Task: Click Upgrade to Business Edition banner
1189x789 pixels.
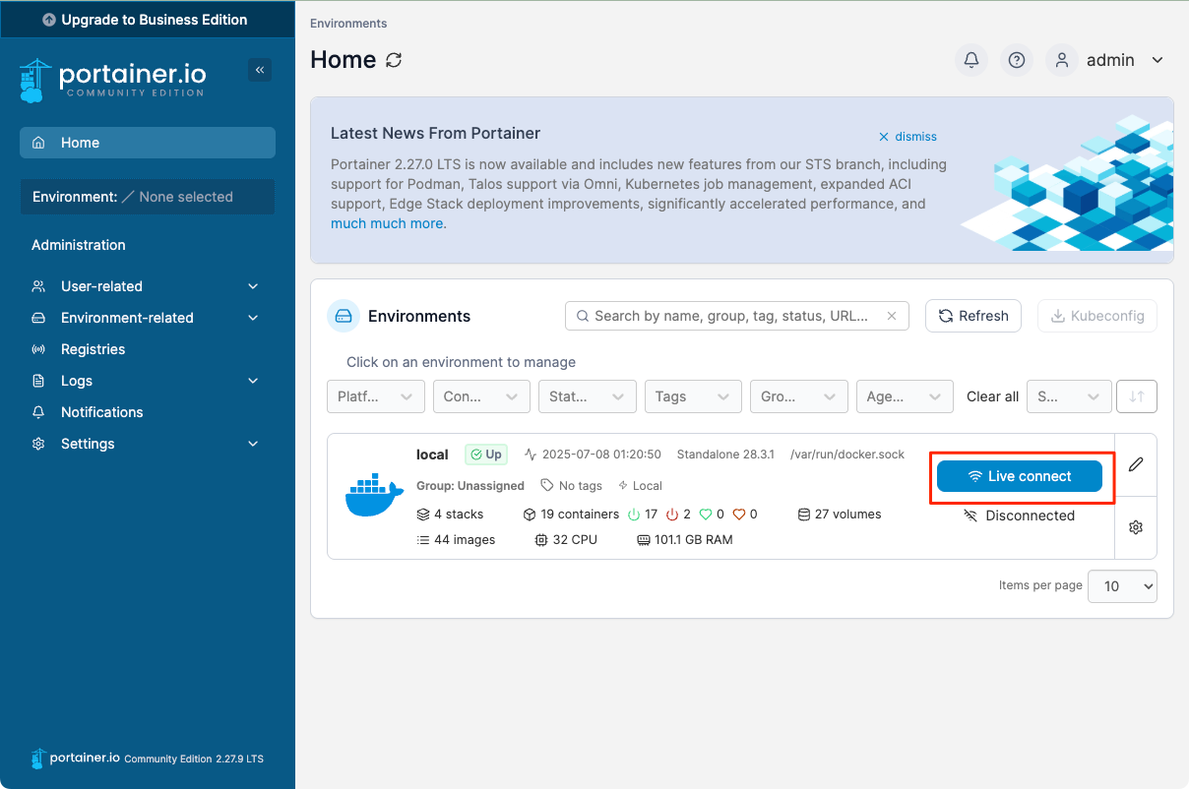Action: click(x=148, y=20)
